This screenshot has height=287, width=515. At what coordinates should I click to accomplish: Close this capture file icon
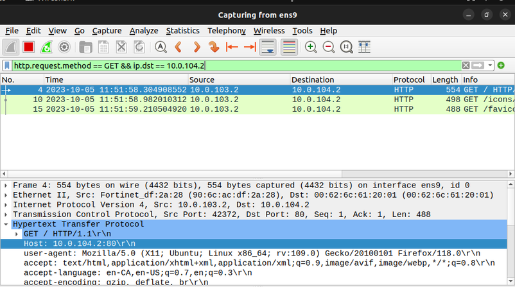[121, 48]
